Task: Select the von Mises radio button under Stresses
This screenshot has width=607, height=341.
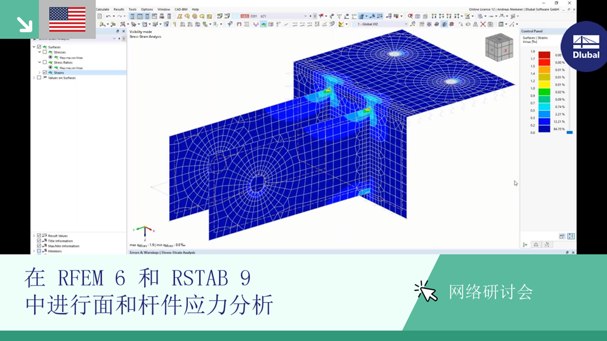Action: pos(51,57)
